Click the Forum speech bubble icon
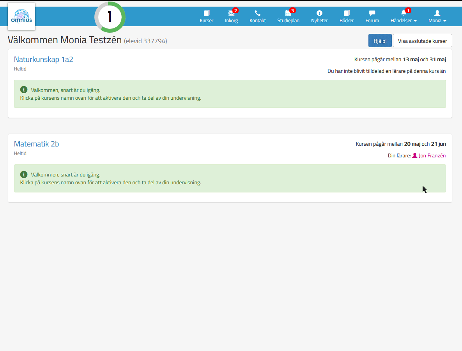 click(372, 13)
